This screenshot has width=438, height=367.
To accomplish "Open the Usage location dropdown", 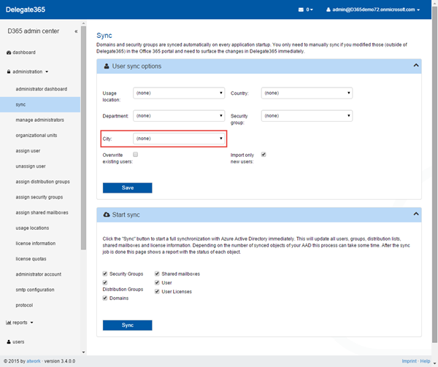I will [x=180, y=93].
